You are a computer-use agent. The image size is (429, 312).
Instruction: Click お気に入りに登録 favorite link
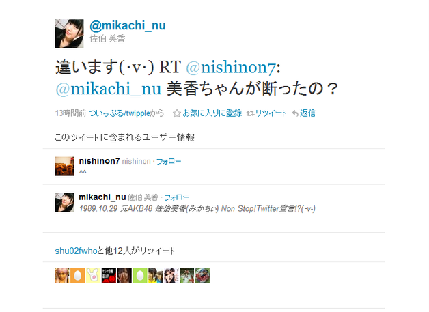212,113
